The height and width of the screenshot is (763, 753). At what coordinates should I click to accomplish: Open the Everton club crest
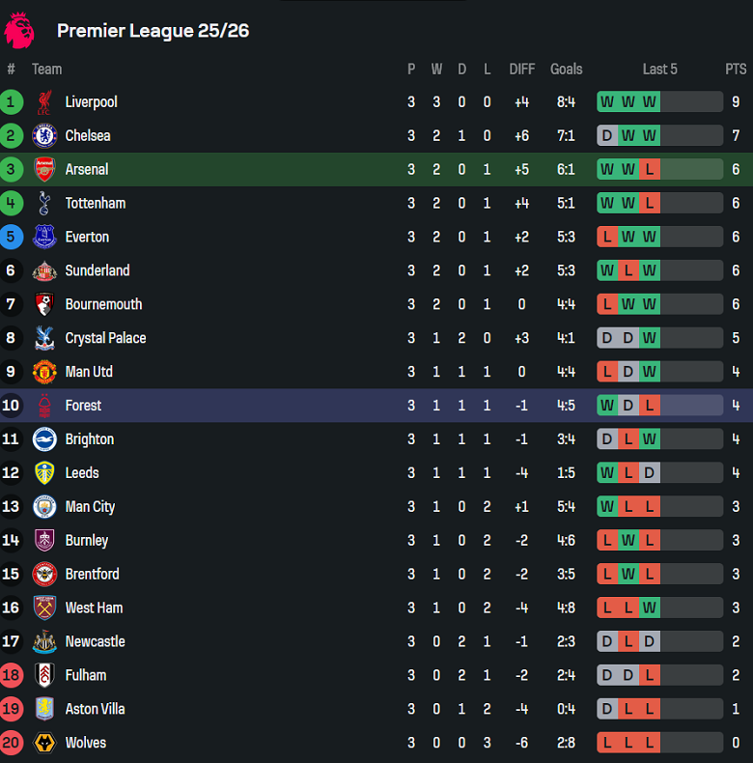tap(44, 237)
